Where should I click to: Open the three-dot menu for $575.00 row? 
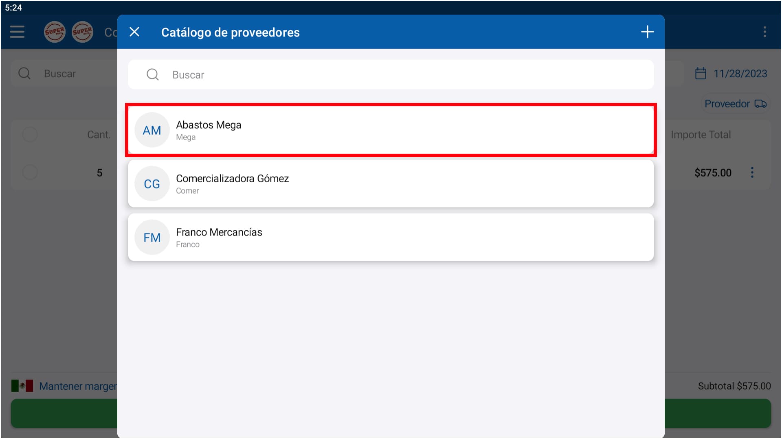coord(752,173)
